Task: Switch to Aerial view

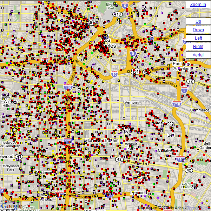Action: pyautogui.click(x=198, y=55)
